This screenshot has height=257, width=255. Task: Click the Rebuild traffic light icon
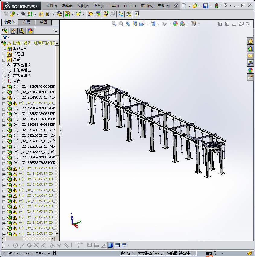(216, 6)
